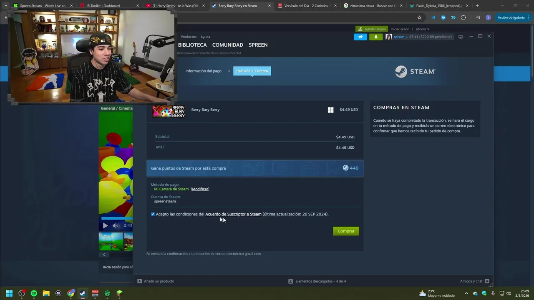Image resolution: width=534 pixels, height=300 pixels.
Task: Open the Voicemeeter taskbar icon
Action: [95, 293]
